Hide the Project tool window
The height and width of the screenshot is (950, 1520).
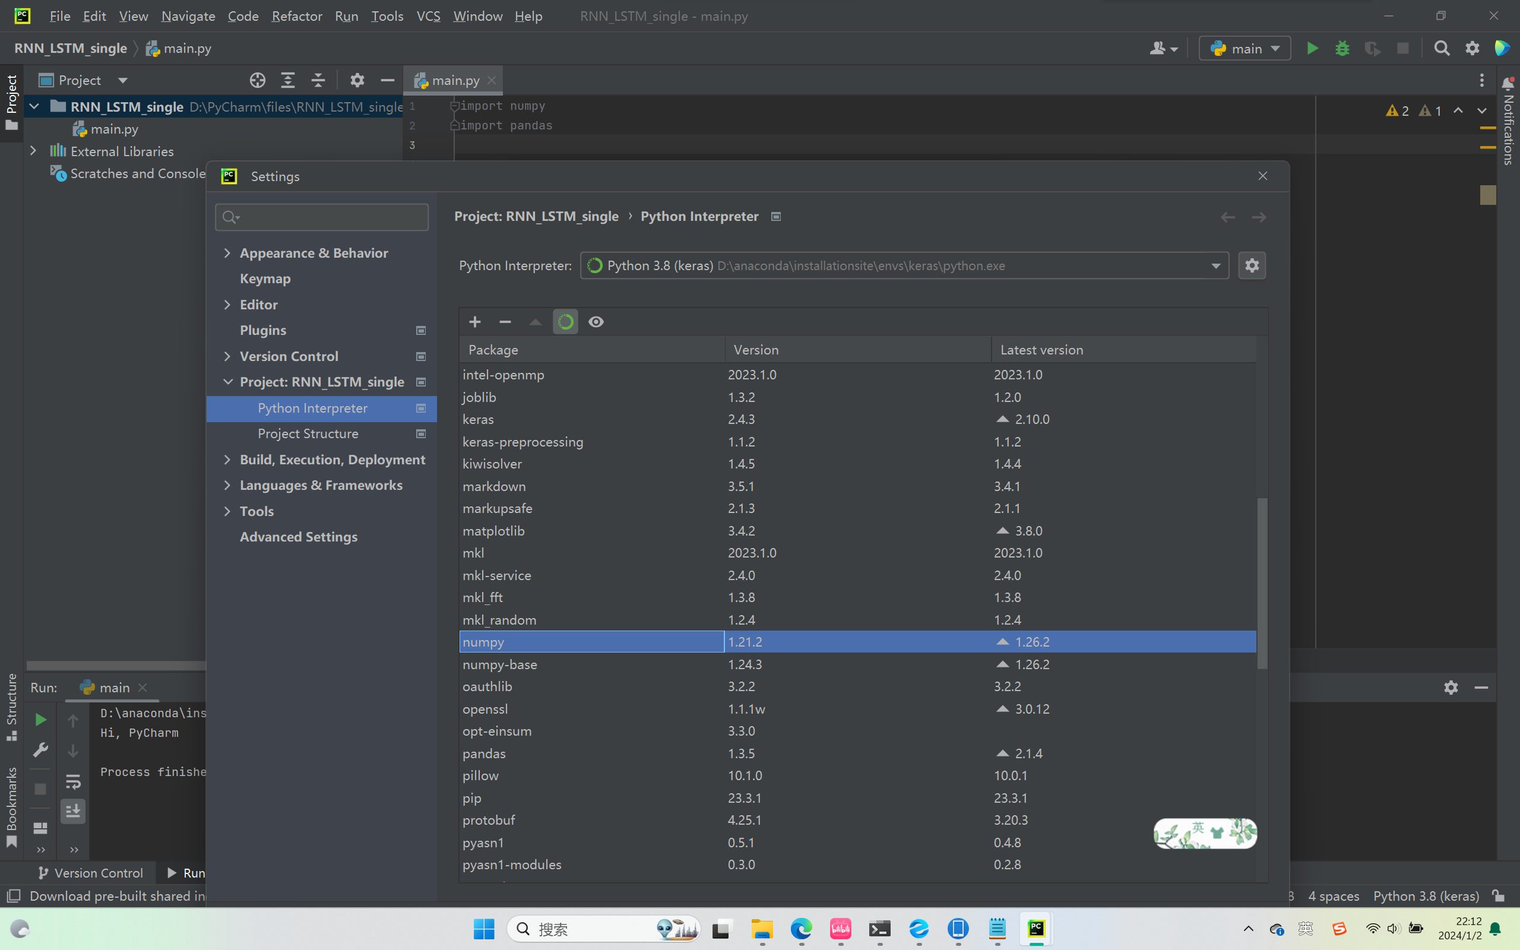click(x=388, y=80)
